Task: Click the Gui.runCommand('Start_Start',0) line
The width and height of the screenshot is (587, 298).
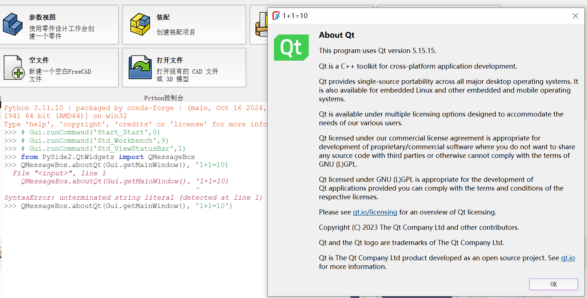Action: coord(82,132)
